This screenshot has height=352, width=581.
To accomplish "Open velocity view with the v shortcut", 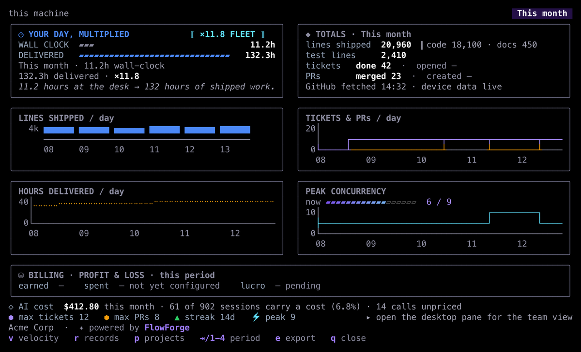I will point(33,338).
